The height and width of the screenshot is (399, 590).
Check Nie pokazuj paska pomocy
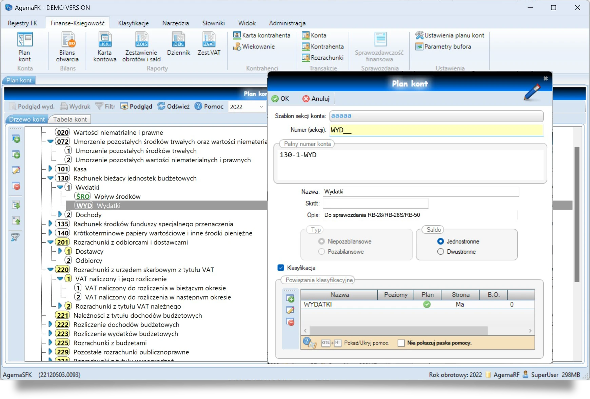click(401, 343)
